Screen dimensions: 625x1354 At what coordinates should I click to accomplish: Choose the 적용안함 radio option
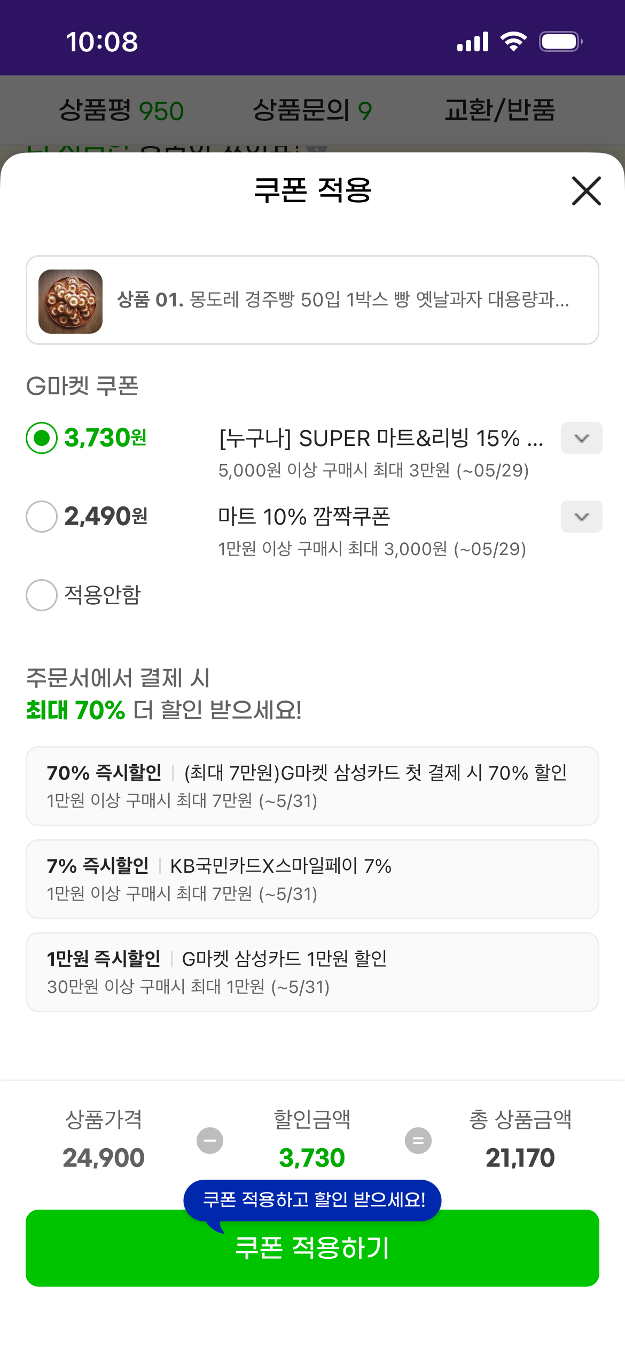(x=42, y=595)
